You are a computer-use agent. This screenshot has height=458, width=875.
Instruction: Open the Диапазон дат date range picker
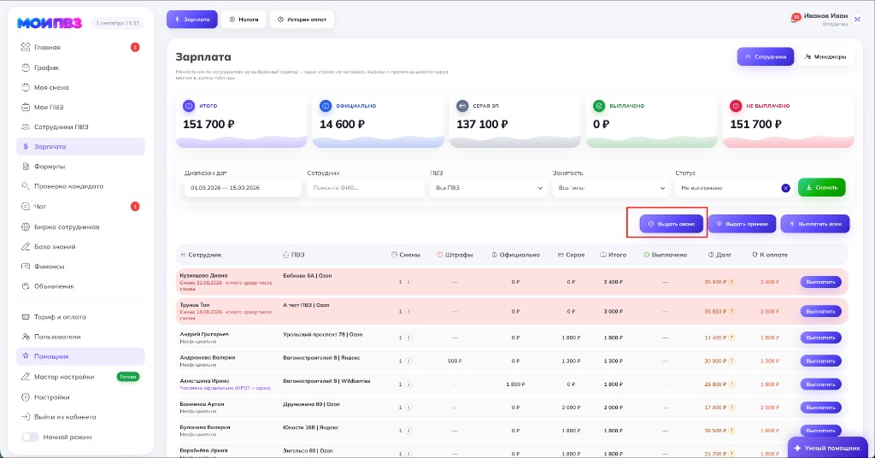(243, 188)
